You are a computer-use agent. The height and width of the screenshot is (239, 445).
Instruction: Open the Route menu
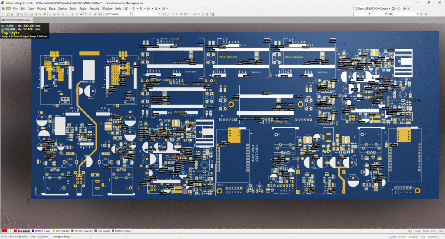[x=83, y=8]
